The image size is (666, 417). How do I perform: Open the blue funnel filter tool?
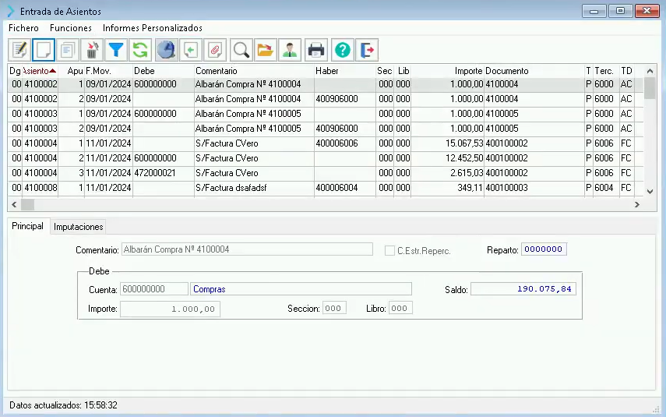pyautogui.click(x=115, y=50)
